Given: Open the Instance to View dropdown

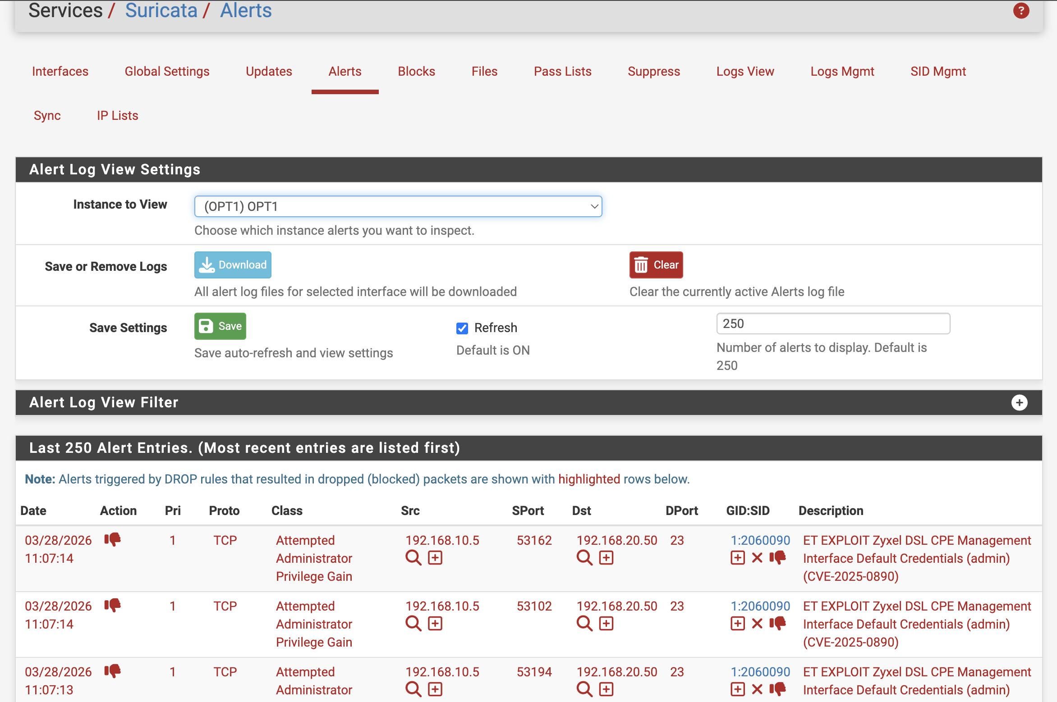Looking at the screenshot, I should 398,206.
